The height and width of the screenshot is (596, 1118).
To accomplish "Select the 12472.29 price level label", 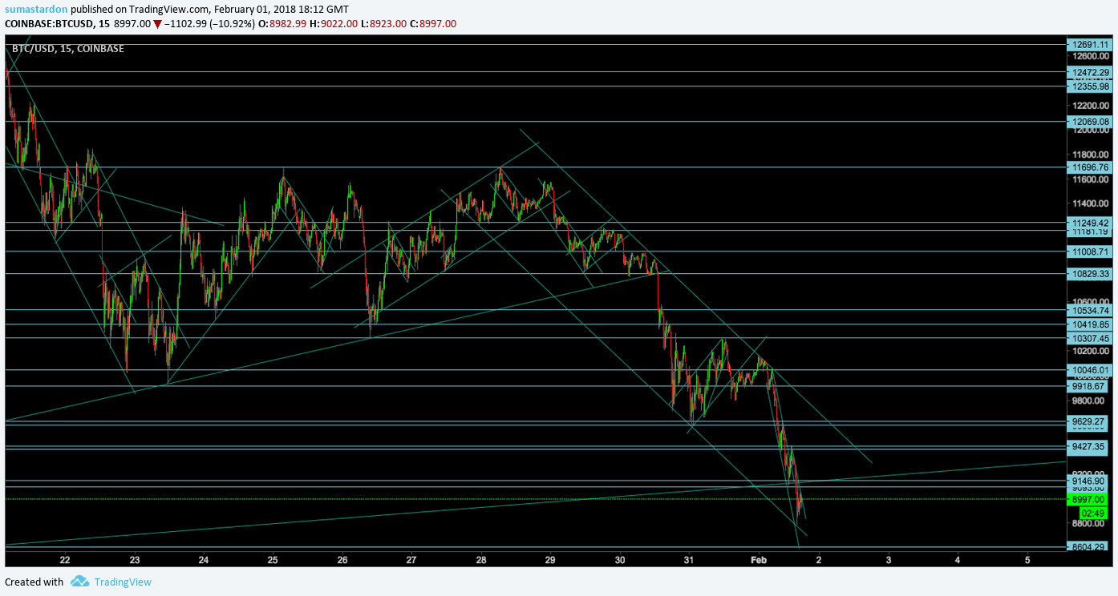I will [x=1090, y=72].
